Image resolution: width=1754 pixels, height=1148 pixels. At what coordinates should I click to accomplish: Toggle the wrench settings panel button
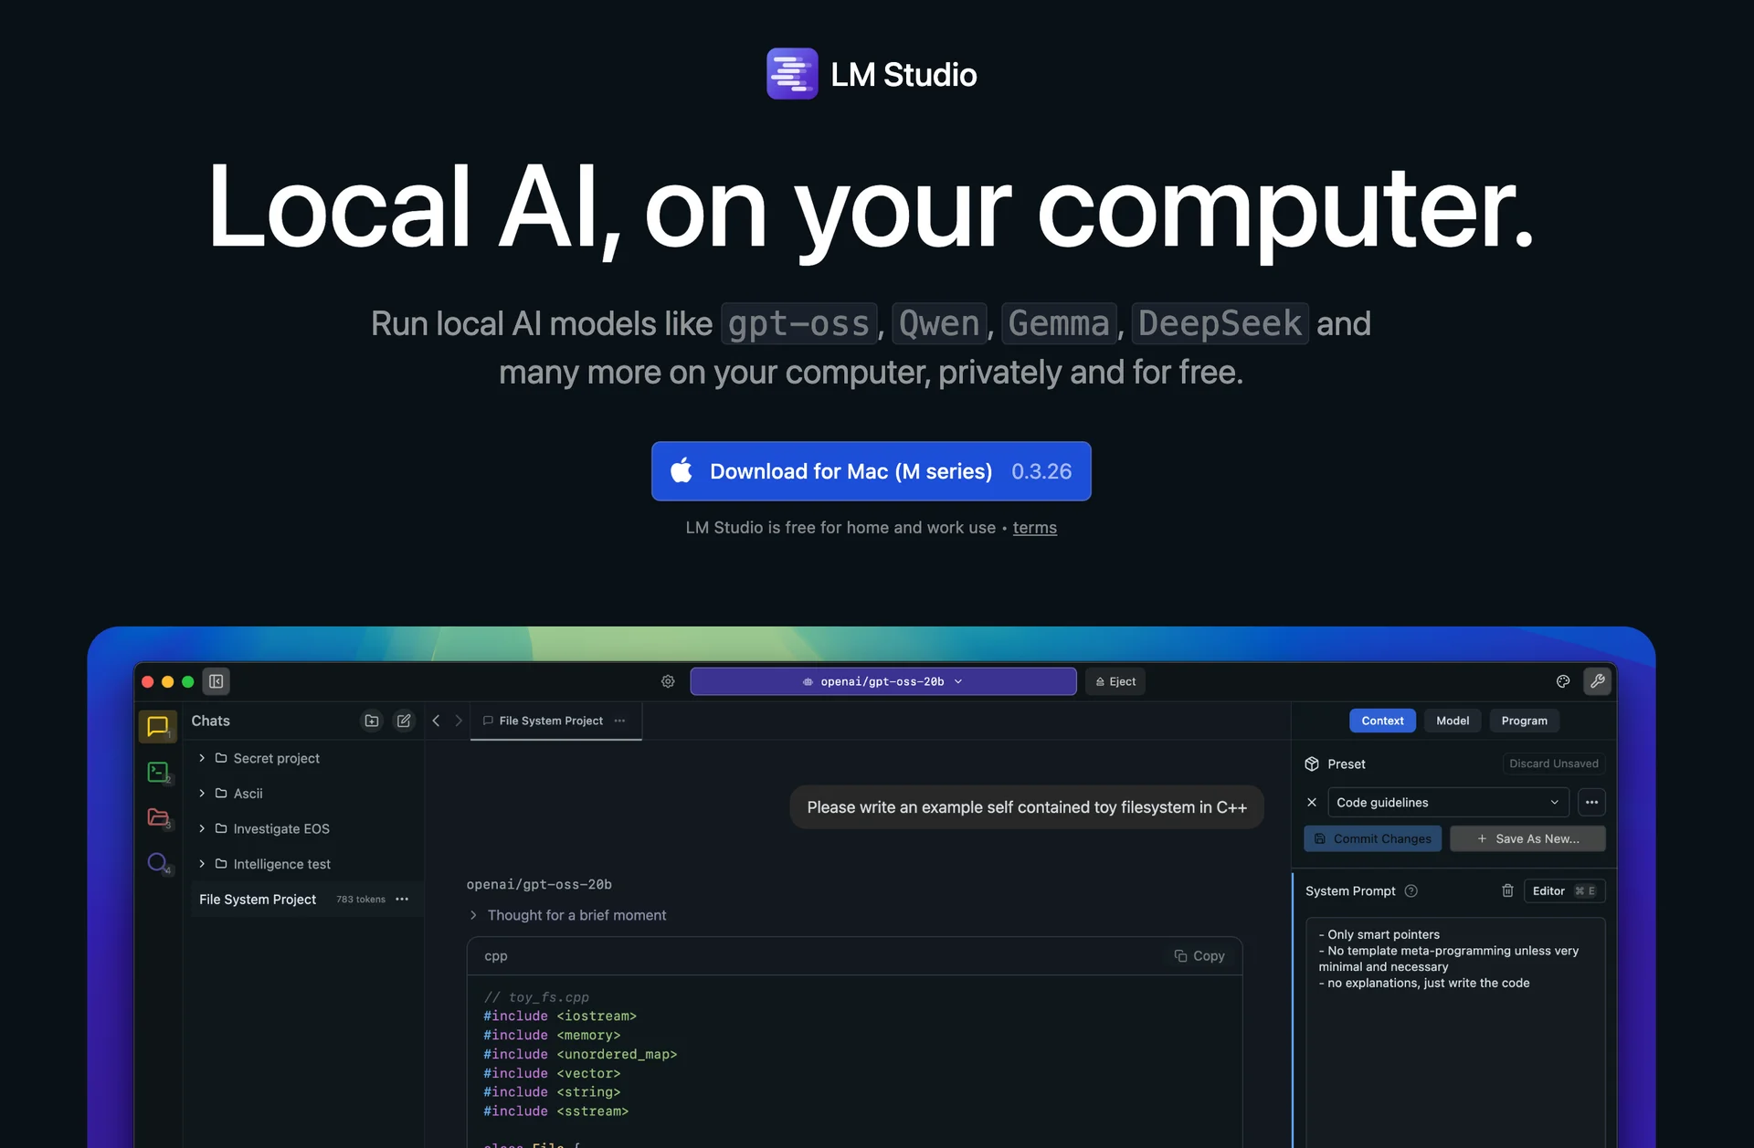(x=1597, y=681)
